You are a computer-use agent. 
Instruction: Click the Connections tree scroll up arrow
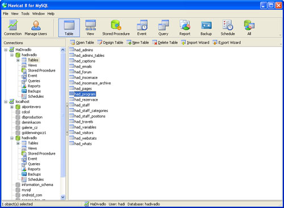(63, 50)
